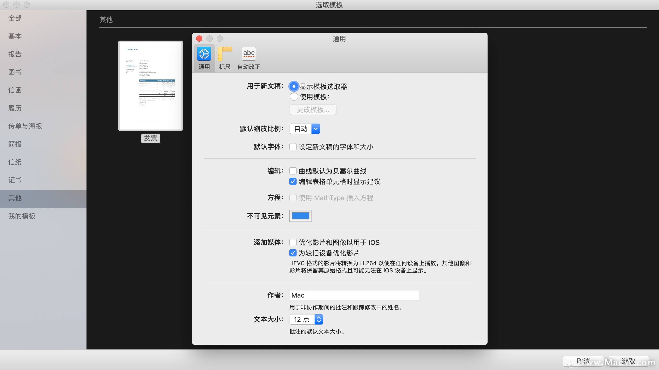Click the 取消 cancel button
659x370 pixels.
[x=583, y=361]
